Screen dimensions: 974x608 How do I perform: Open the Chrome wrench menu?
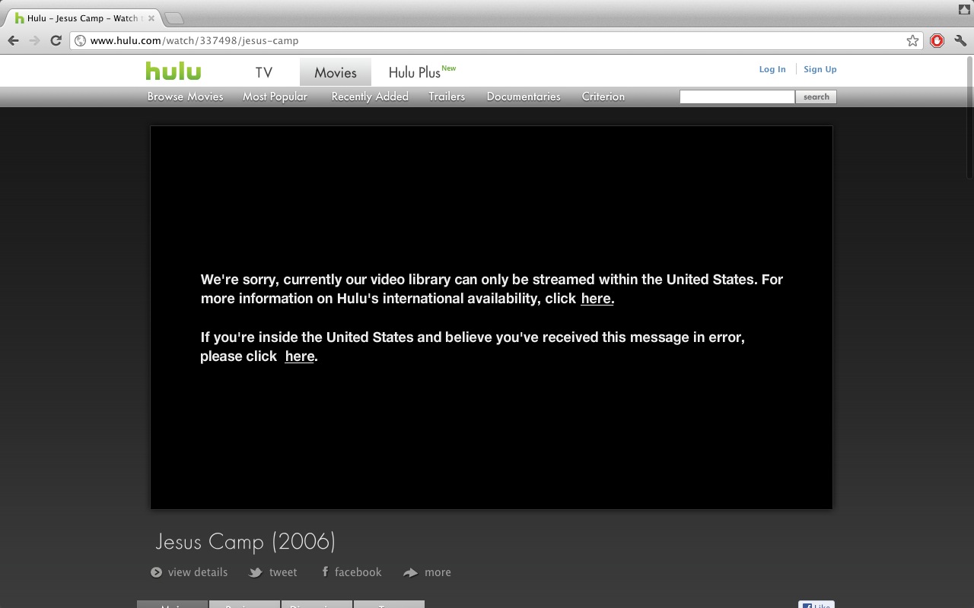[960, 41]
